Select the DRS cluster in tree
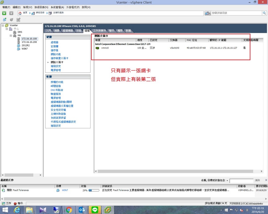 (x=20, y=32)
